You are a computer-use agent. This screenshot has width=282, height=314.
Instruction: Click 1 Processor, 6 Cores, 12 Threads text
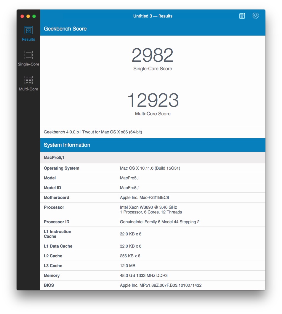coord(151,212)
